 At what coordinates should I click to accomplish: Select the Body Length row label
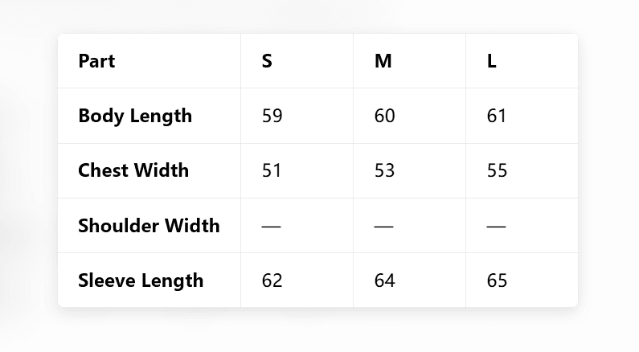(x=135, y=116)
